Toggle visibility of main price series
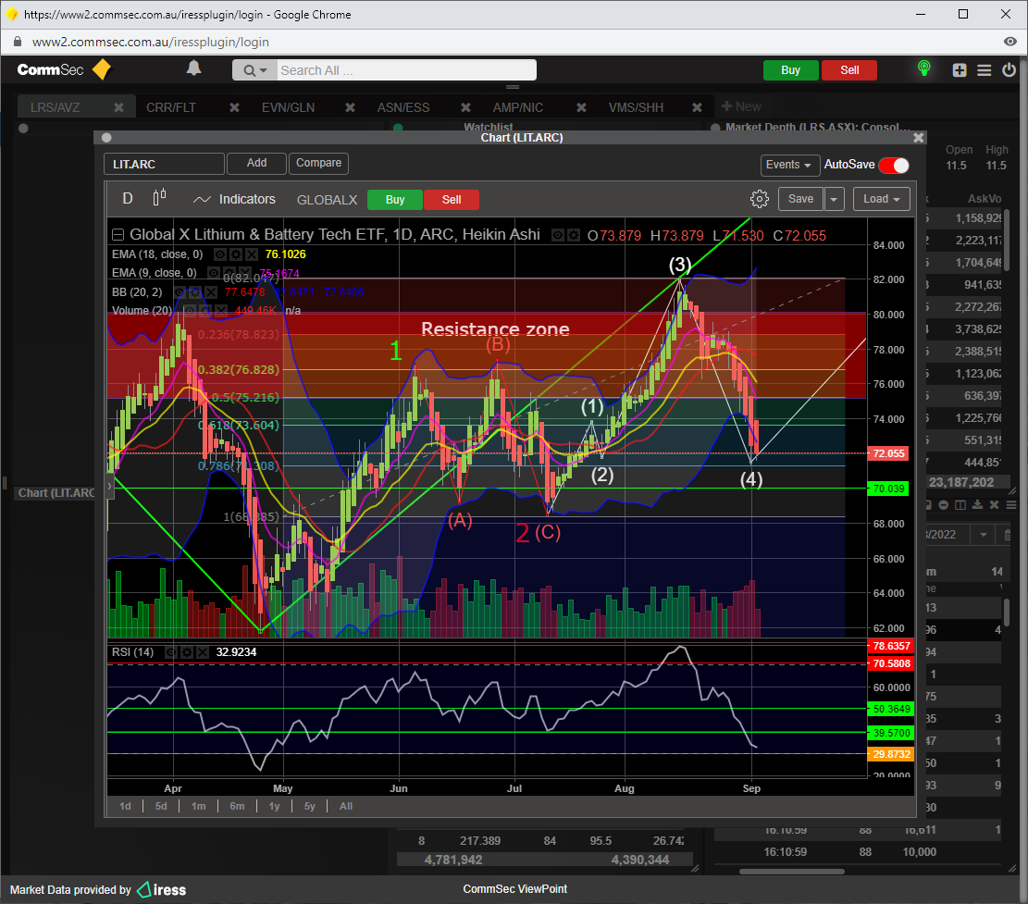Viewport: 1028px width, 904px height. pyautogui.click(x=558, y=235)
